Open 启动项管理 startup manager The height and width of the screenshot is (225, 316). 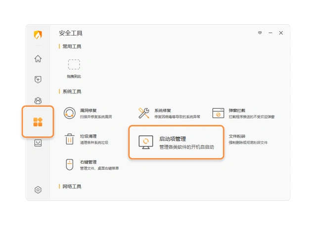[x=177, y=142]
